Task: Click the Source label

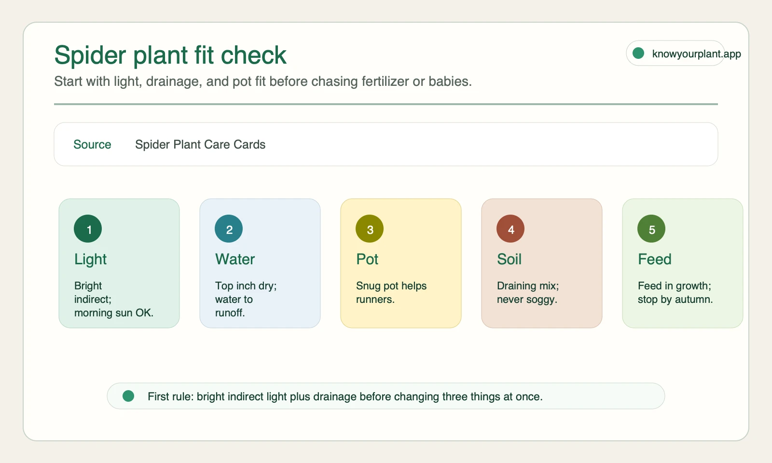Action: pyautogui.click(x=92, y=144)
